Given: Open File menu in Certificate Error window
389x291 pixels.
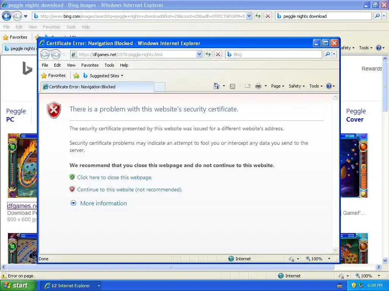Looking at the screenshot, I should pos(45,65).
